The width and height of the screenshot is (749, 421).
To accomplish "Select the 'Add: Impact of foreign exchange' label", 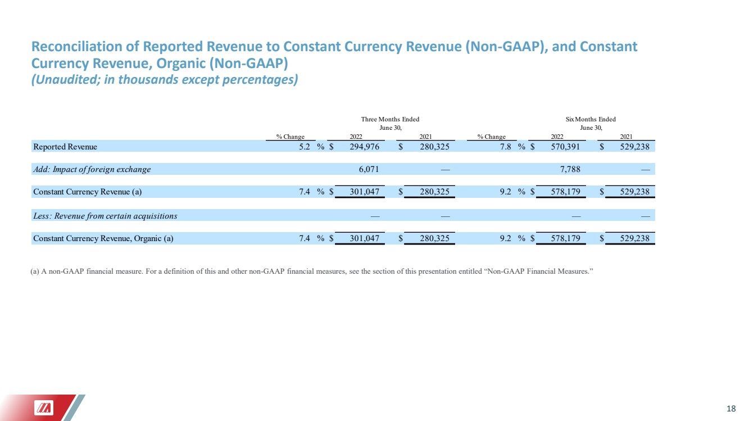I will [x=92, y=169].
